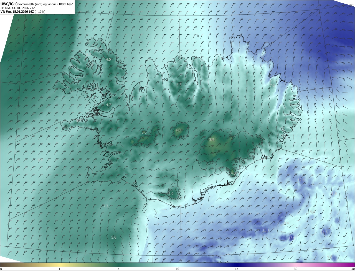355x271 pixels.
Task: Click the UWC/IG Úrkomumætti title text
Action: pos(37,4)
